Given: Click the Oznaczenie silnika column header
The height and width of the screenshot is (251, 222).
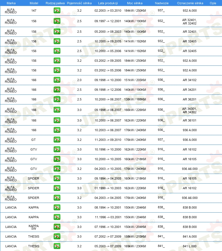Looking at the screenshot, I should tap(190, 3).
